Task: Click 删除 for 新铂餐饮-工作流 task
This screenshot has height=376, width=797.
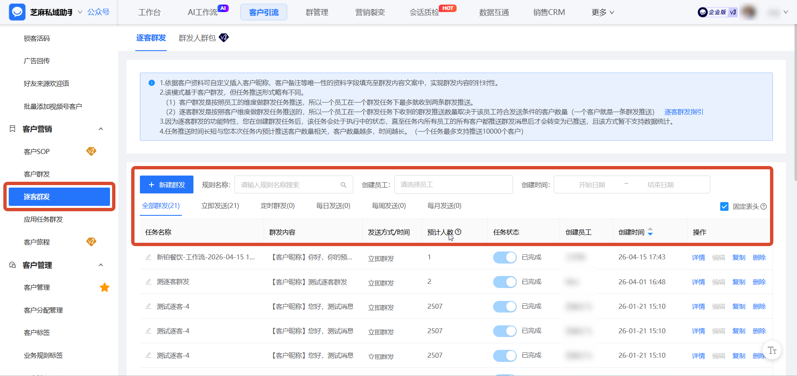Action: (759, 257)
